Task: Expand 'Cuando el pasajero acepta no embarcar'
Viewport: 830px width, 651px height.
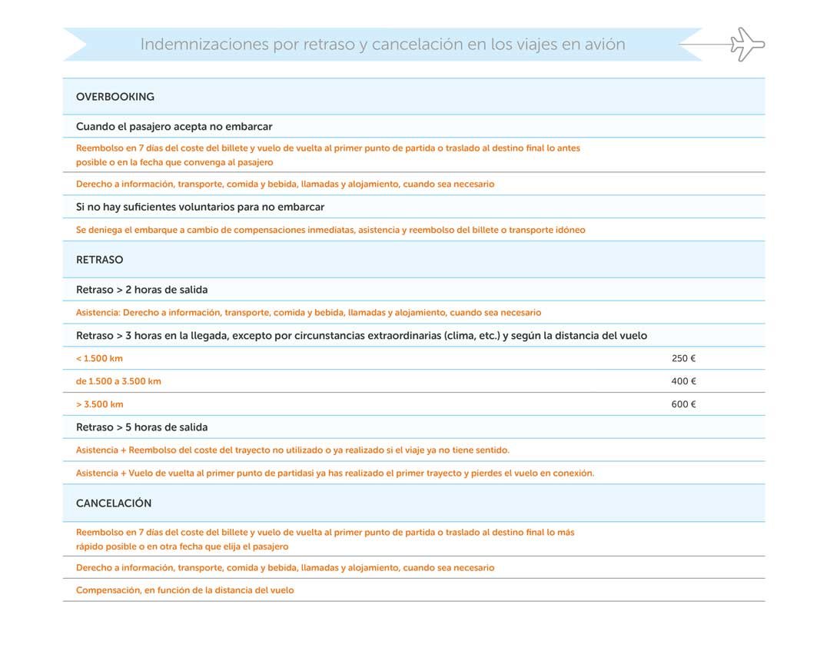Action: [x=175, y=125]
